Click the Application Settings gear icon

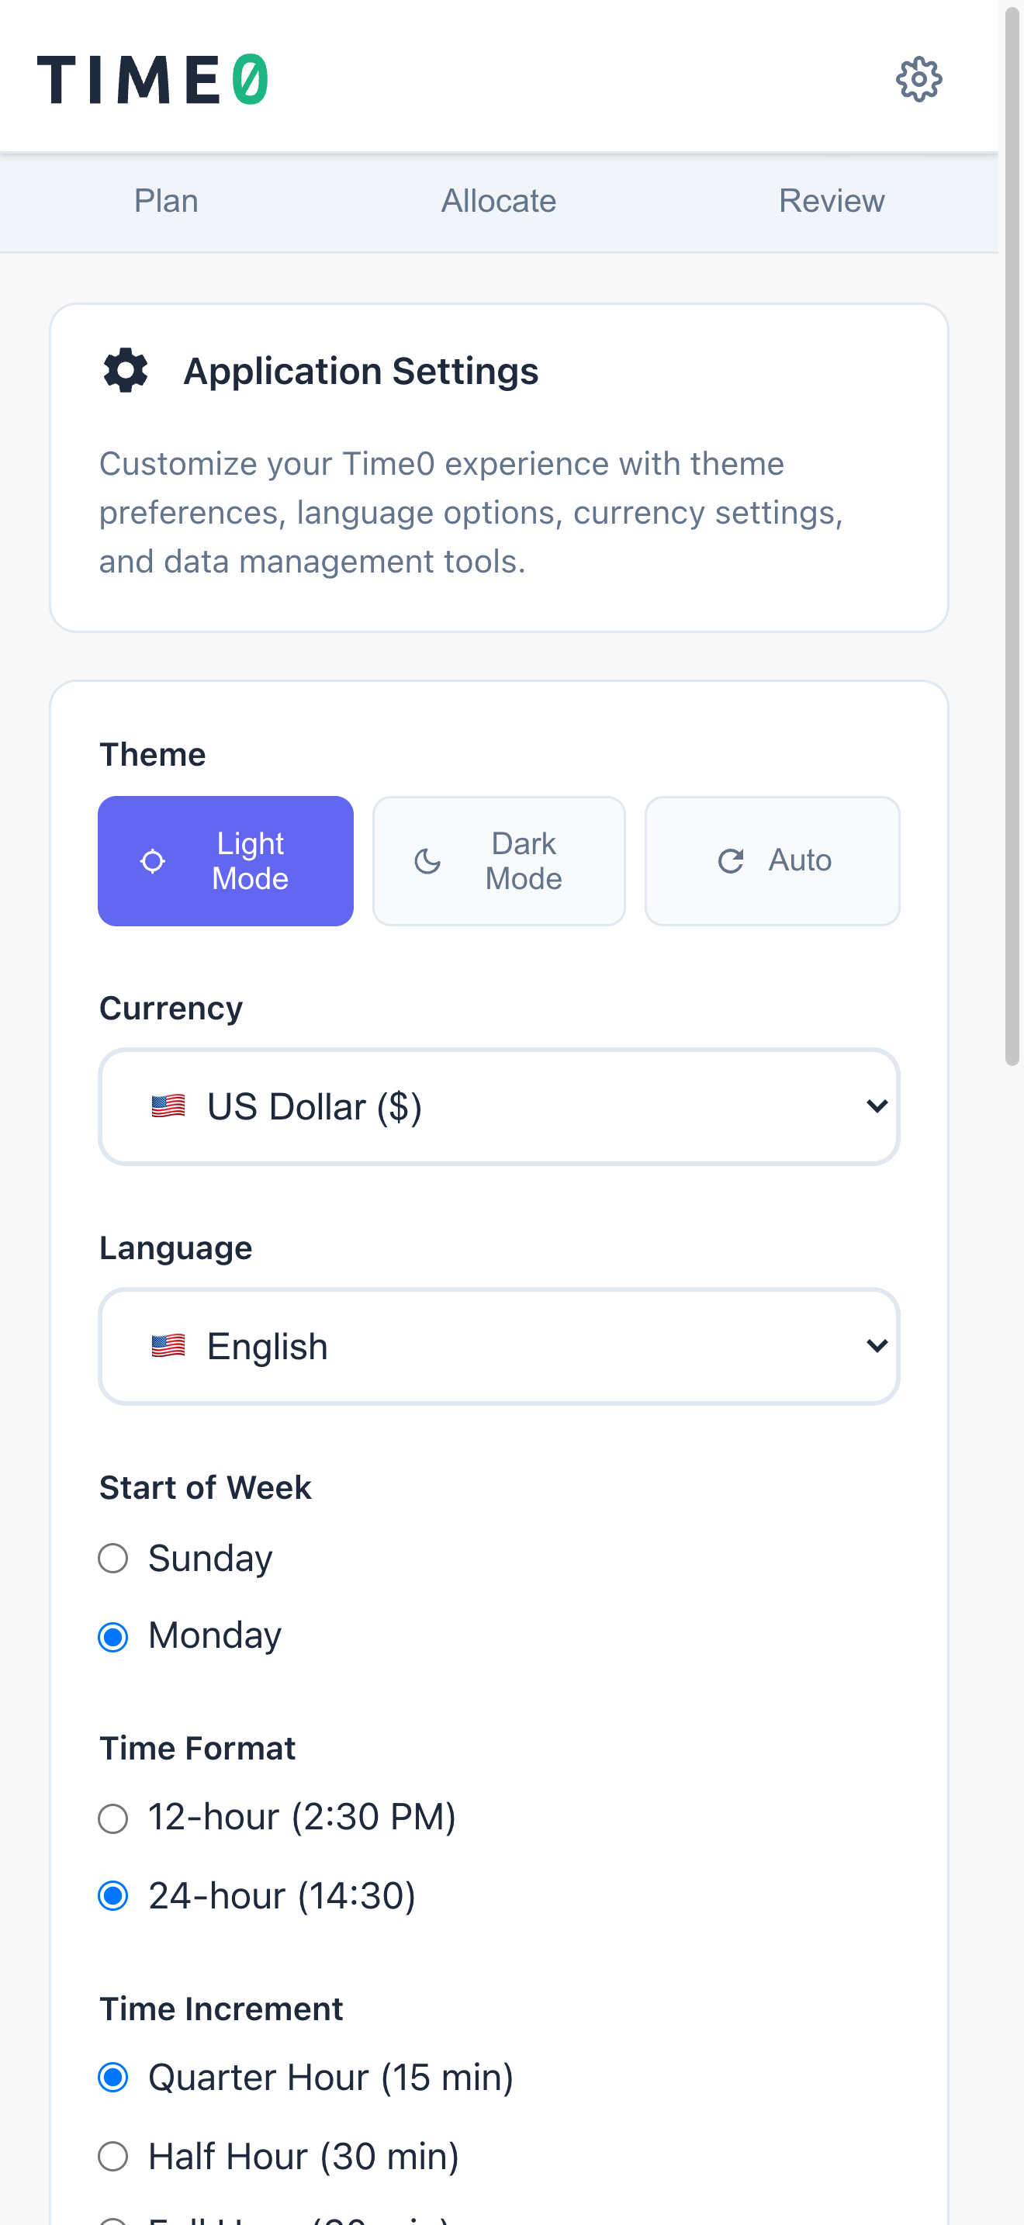click(126, 371)
